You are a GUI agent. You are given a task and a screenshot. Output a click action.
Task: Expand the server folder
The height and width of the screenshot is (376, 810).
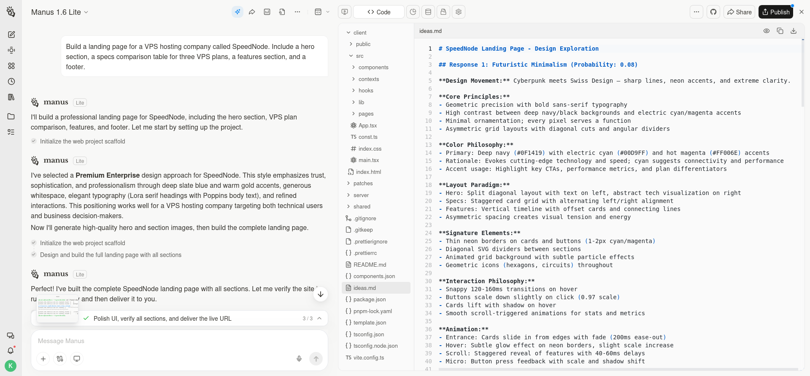348,195
